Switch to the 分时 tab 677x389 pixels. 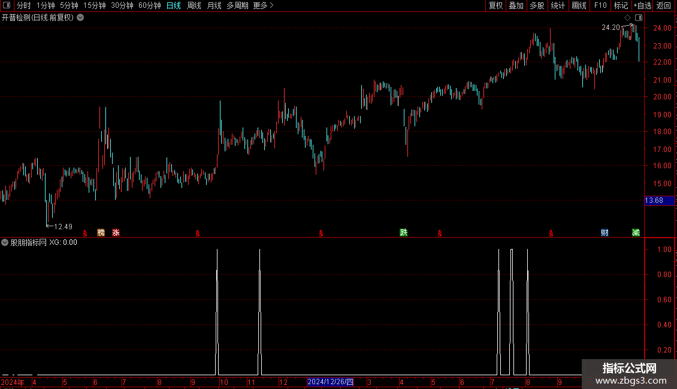24,5
